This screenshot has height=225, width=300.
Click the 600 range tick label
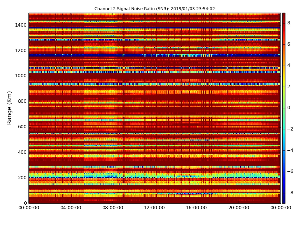(22, 127)
